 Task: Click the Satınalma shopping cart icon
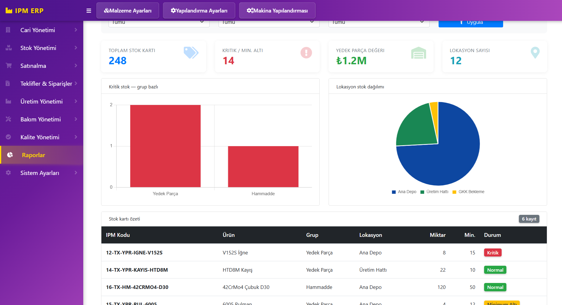point(9,65)
